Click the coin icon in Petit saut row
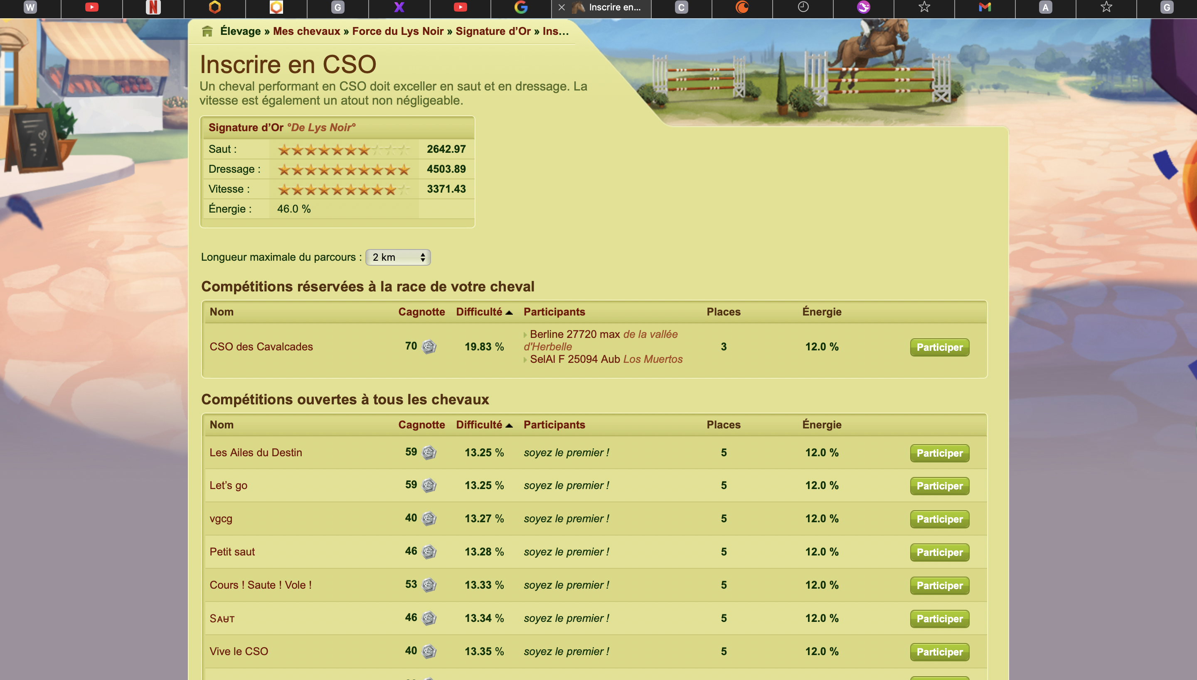Viewport: 1197px width, 680px height. point(429,552)
